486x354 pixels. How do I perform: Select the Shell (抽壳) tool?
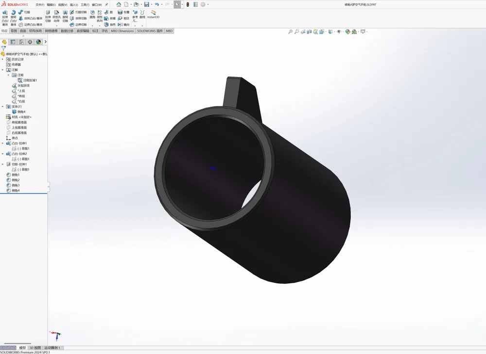(x=110, y=24)
